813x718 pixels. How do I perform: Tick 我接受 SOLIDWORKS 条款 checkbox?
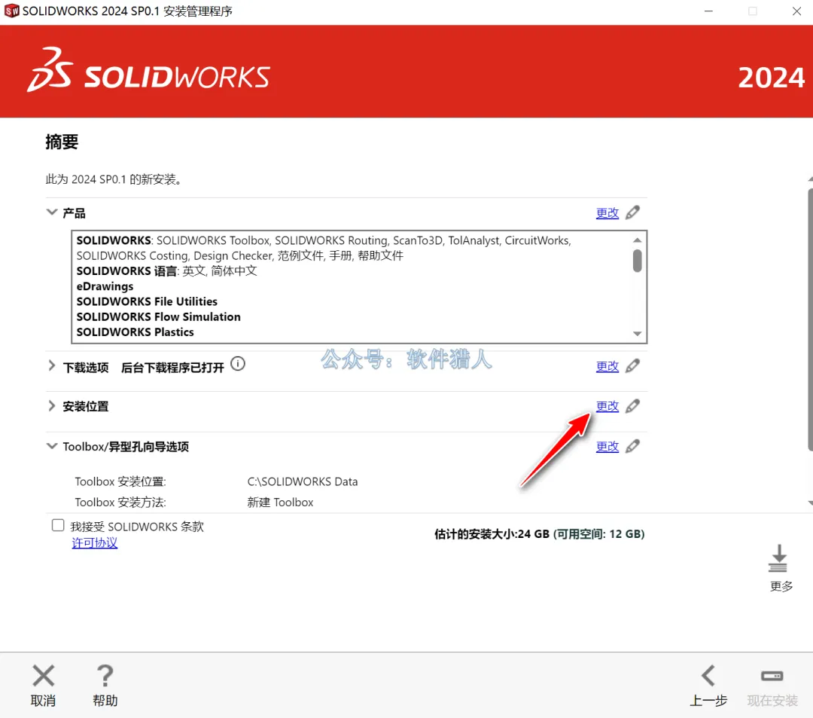pos(58,525)
